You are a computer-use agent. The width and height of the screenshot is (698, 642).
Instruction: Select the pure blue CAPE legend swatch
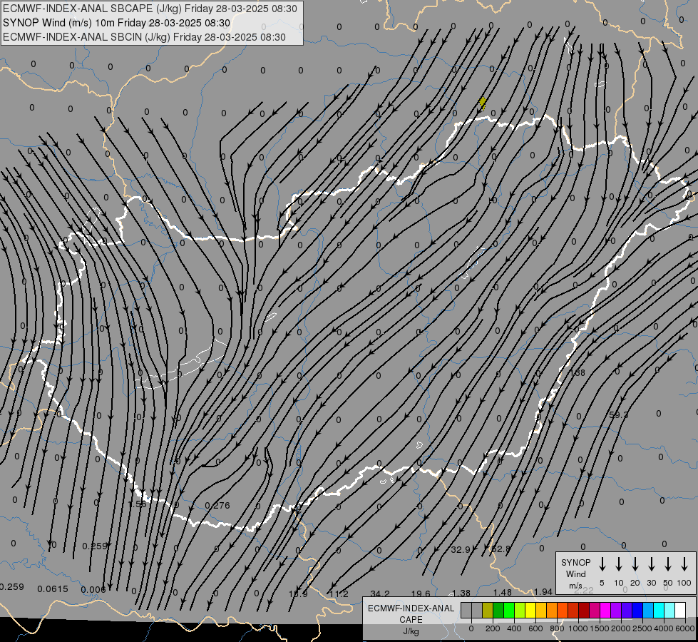tap(638, 610)
